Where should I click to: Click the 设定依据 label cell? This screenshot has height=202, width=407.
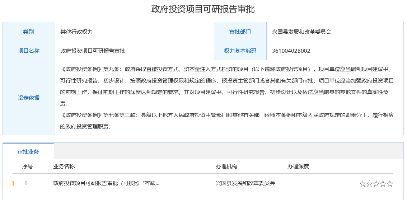pyautogui.click(x=29, y=98)
